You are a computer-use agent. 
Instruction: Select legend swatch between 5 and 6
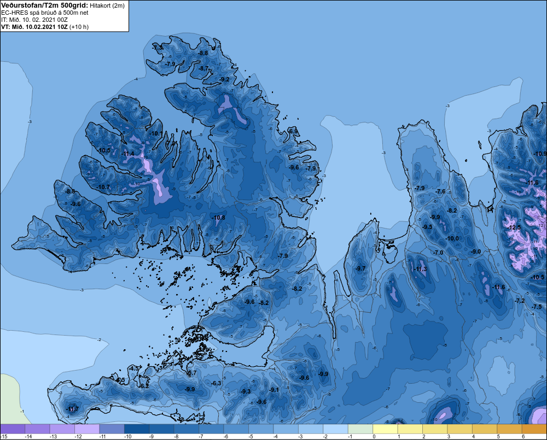[509, 429]
